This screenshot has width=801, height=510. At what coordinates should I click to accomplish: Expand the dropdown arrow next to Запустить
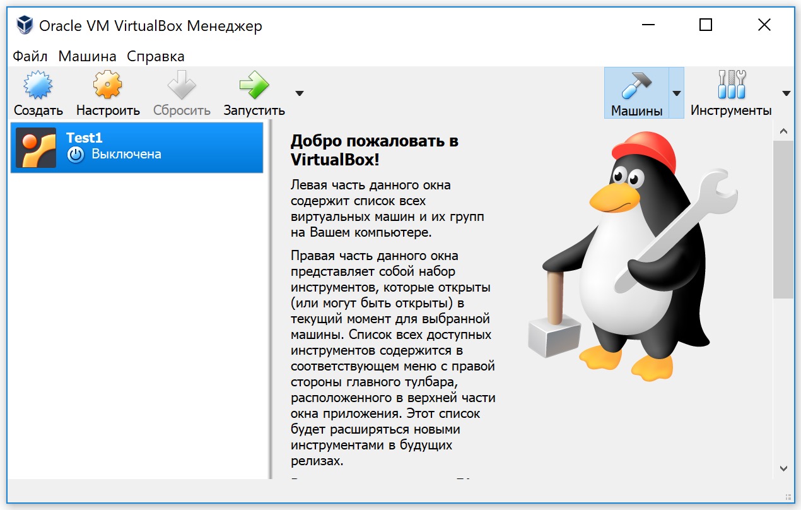click(300, 93)
